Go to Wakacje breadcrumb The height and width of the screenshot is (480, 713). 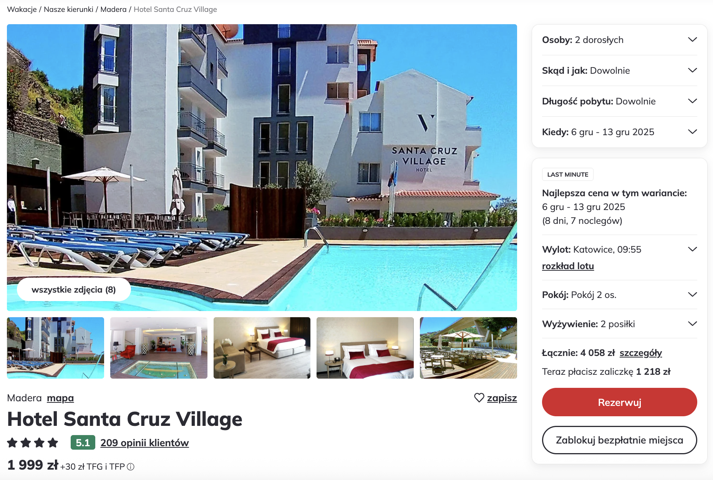(22, 9)
